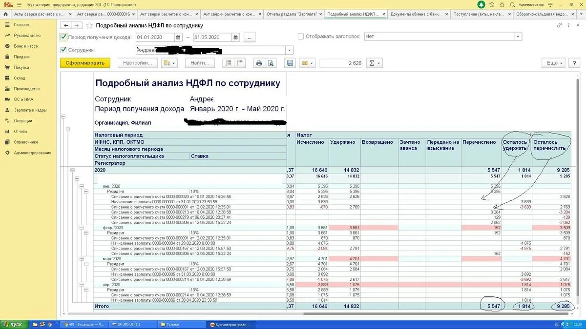Viewport: 586px width, 329px height.
Task: Open the home page icon in tab bar
Action: tap(5, 14)
